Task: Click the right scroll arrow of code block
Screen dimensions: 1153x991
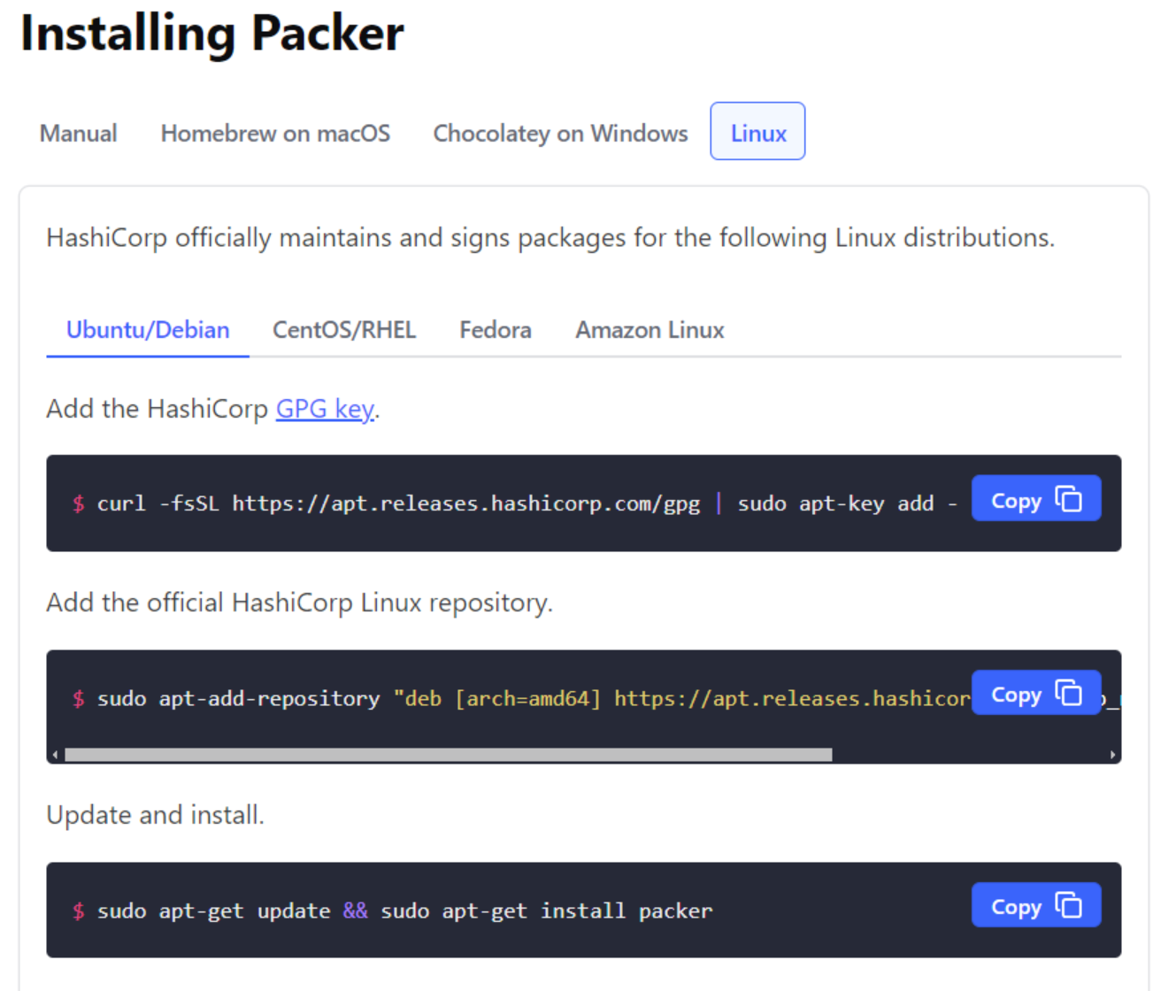Action: pyautogui.click(x=1112, y=755)
